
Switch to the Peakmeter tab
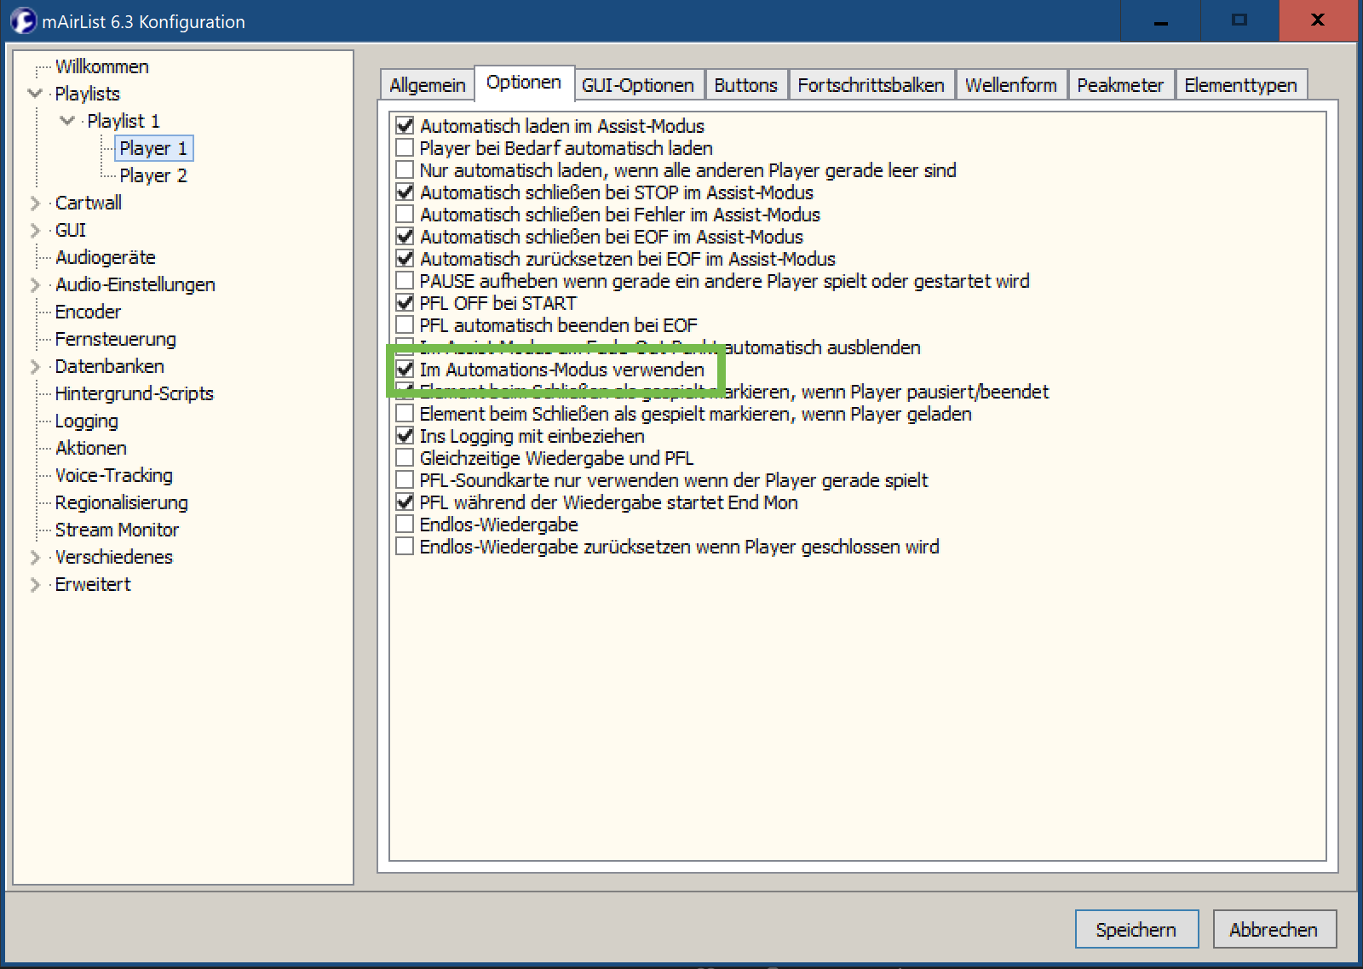click(x=1119, y=85)
